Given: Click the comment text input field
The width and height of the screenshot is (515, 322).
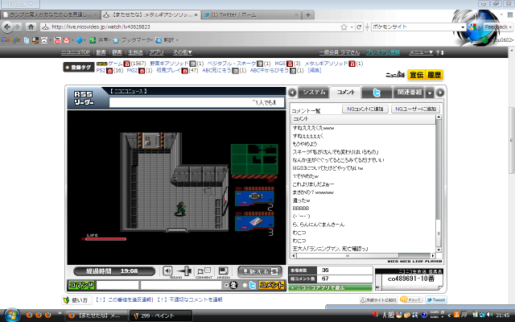Looking at the screenshot, I should pyautogui.click(x=181, y=285).
